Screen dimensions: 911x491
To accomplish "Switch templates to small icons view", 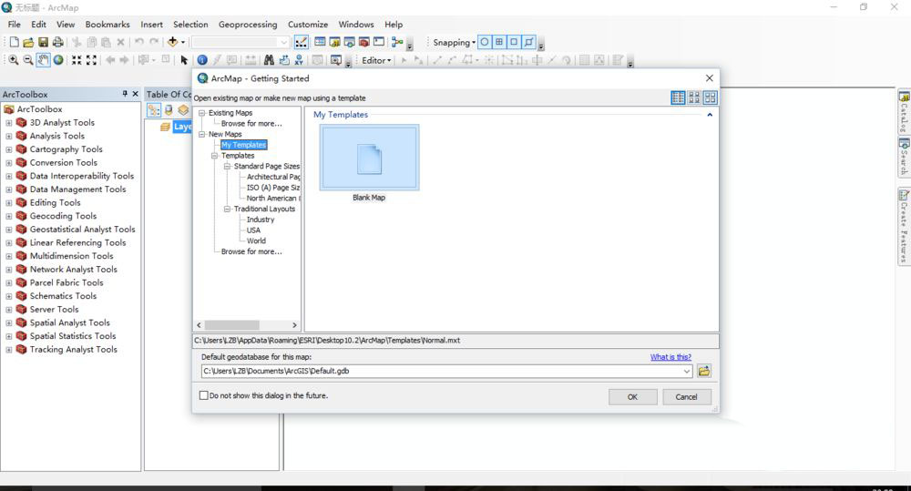I will click(x=694, y=97).
